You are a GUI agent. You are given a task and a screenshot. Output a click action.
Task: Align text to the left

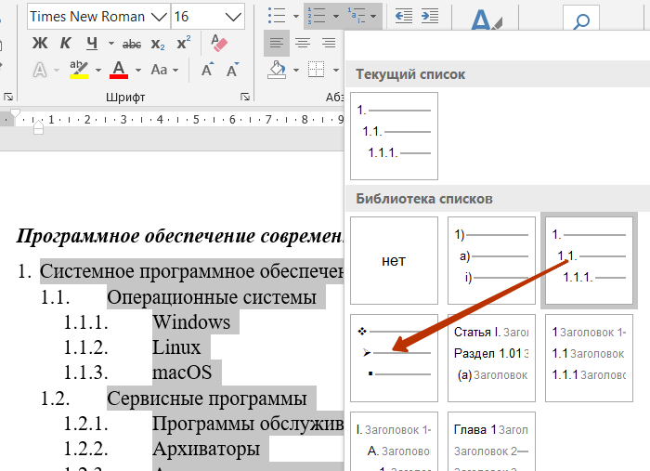click(277, 43)
